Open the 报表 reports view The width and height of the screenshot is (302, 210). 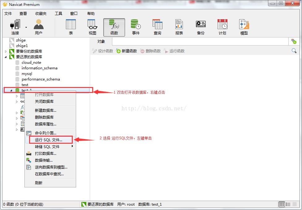point(179,27)
